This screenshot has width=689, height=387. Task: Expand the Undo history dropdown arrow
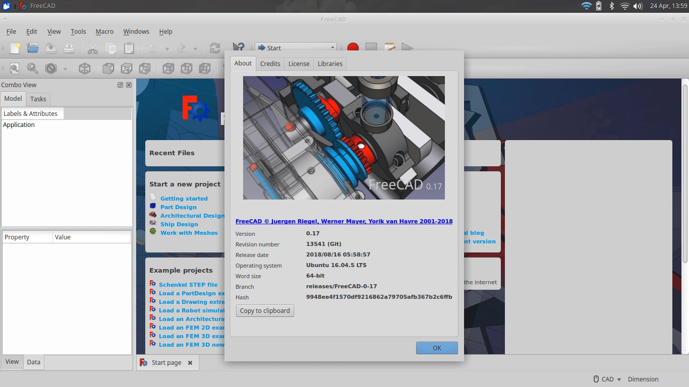pos(166,49)
